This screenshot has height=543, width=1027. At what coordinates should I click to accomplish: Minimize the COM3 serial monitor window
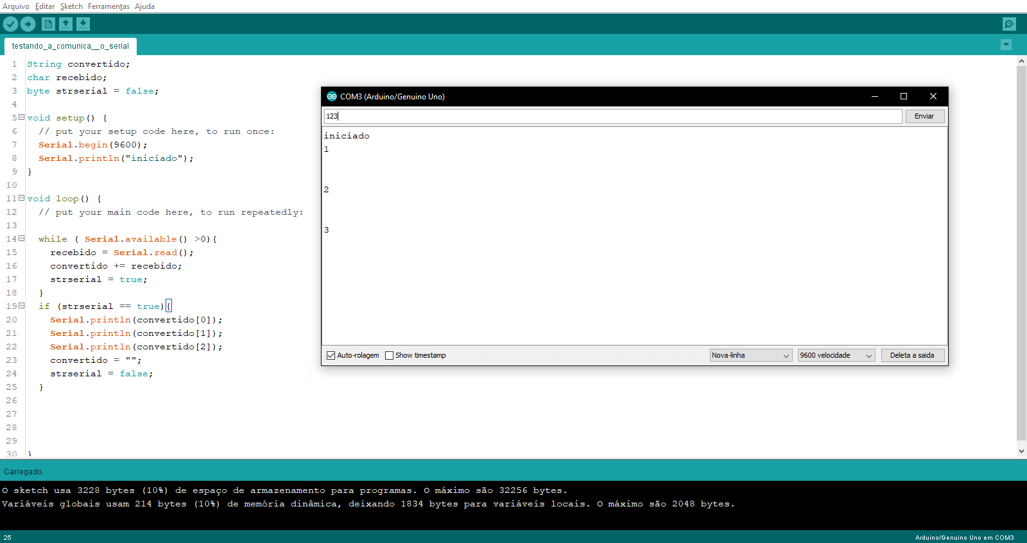click(x=874, y=96)
